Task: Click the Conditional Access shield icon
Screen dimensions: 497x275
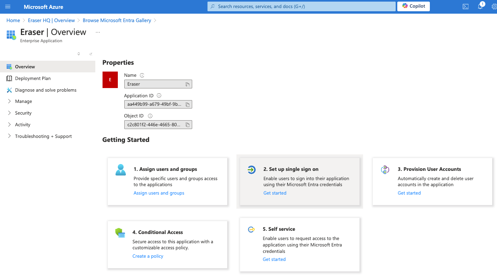Action: pos(120,233)
